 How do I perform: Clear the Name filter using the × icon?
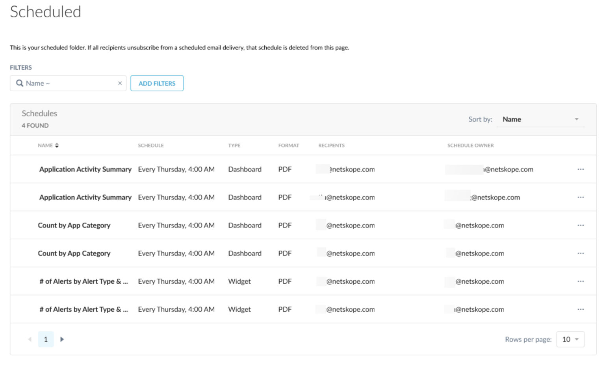tap(120, 83)
